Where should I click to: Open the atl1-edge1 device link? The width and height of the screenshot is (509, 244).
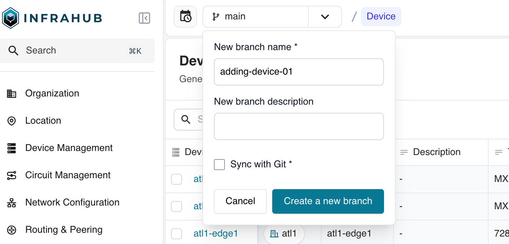(216, 233)
